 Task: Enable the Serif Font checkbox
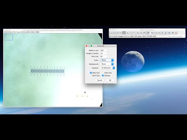[x=91, y=75]
